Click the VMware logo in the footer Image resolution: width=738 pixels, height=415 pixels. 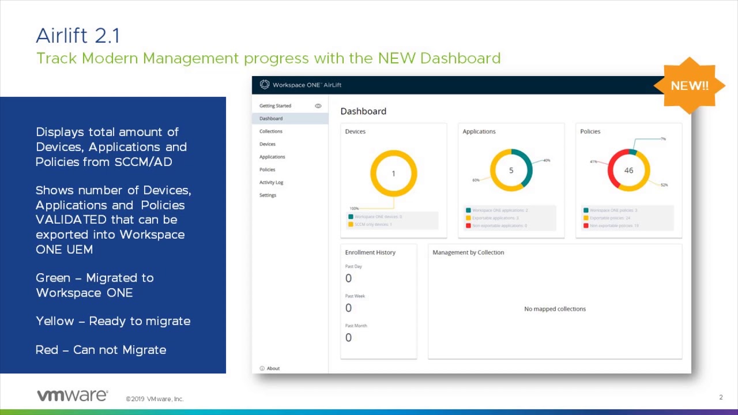(72, 395)
